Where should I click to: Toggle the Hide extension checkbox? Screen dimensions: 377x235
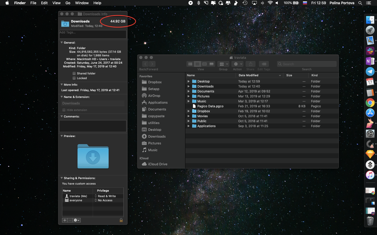click(x=64, y=110)
